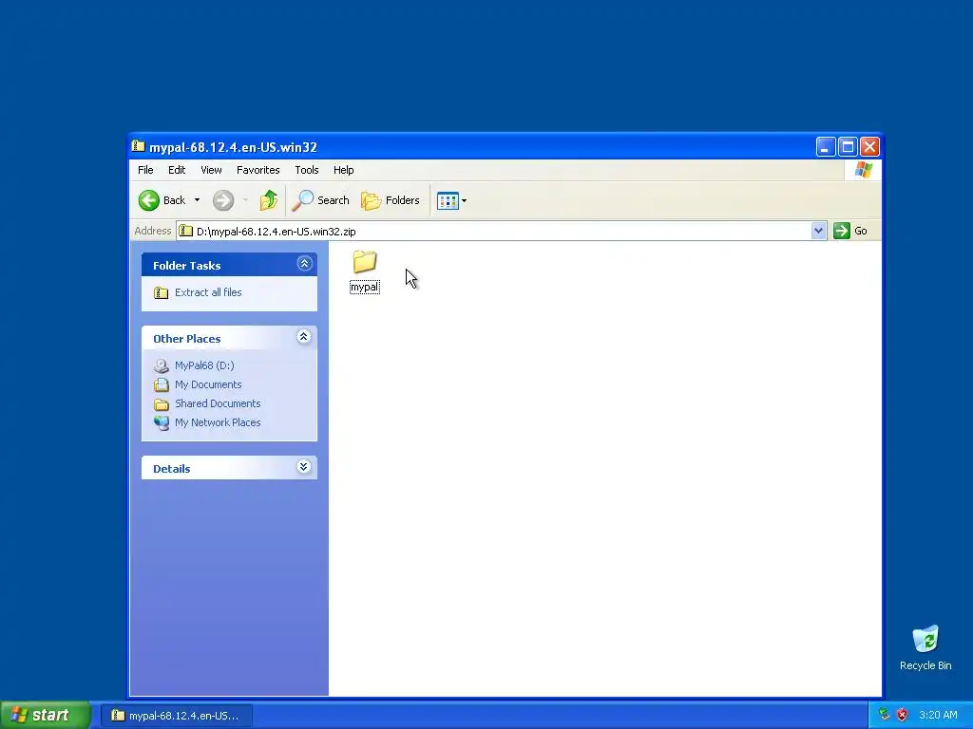This screenshot has width=973, height=729.
Task: Click the window title bar zip icon
Action: (x=139, y=146)
